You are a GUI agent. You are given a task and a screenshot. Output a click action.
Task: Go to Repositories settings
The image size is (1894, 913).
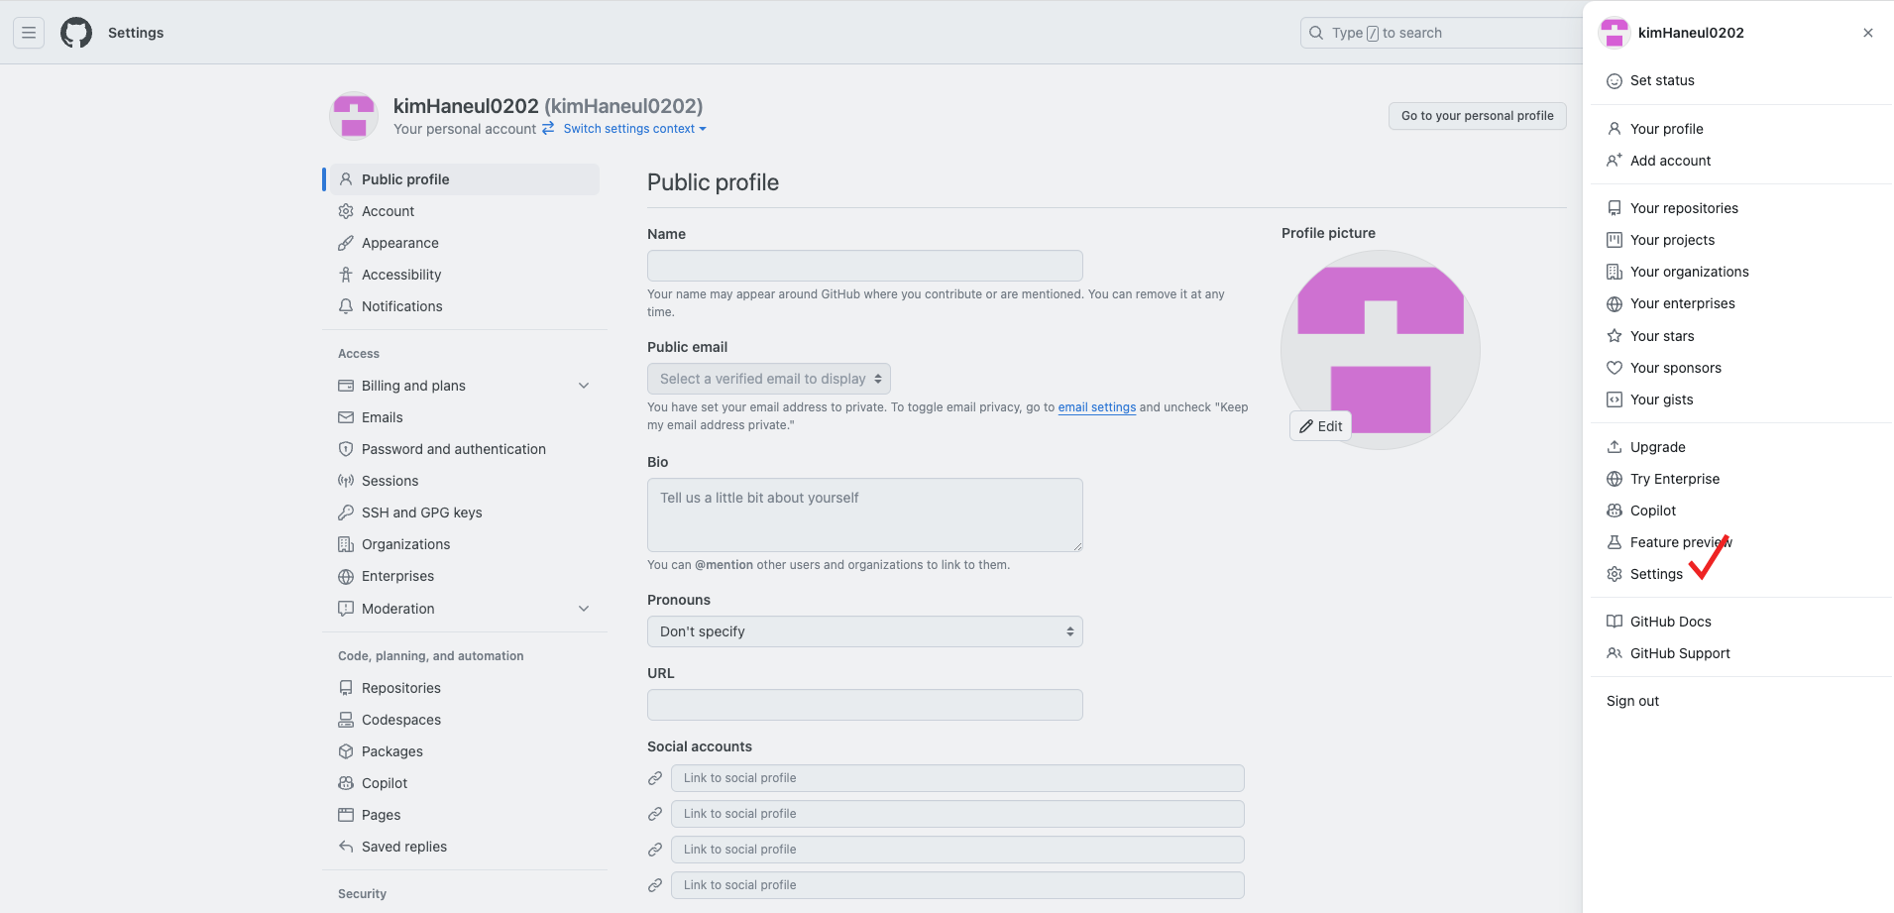[465, 688]
